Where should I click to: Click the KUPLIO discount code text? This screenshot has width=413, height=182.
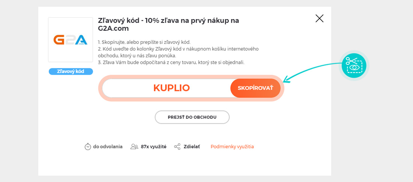[172, 88]
